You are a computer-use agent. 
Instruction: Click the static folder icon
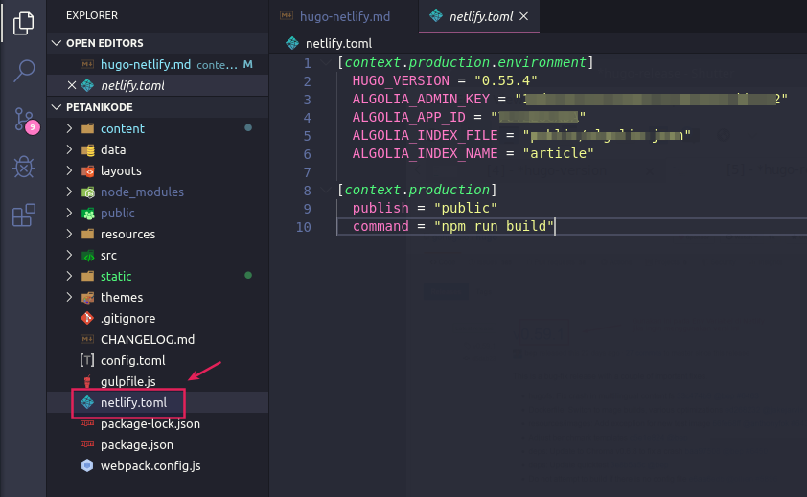click(x=88, y=277)
